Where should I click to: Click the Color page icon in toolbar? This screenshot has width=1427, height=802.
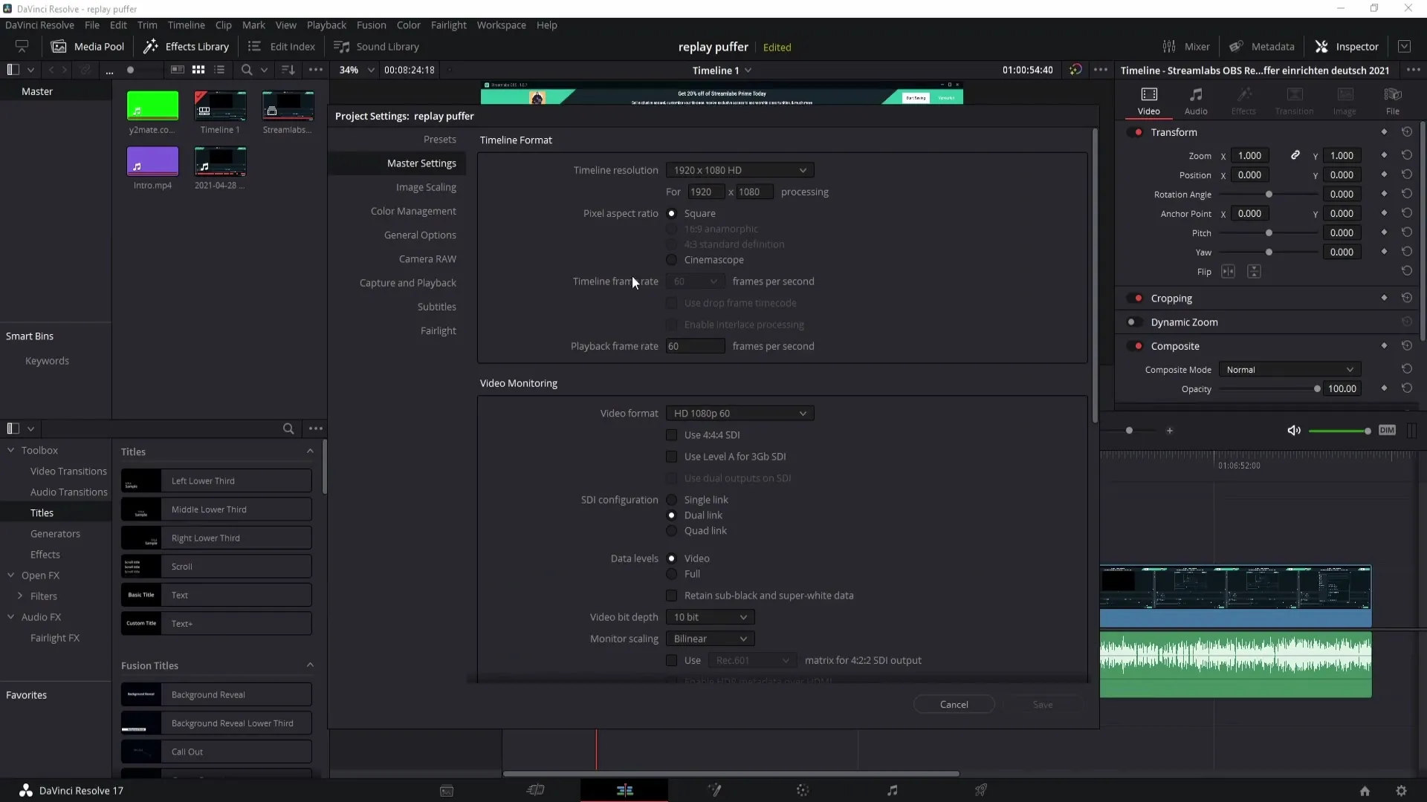(803, 790)
